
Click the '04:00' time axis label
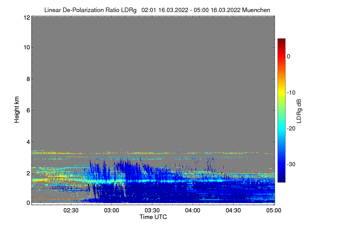[193, 210]
